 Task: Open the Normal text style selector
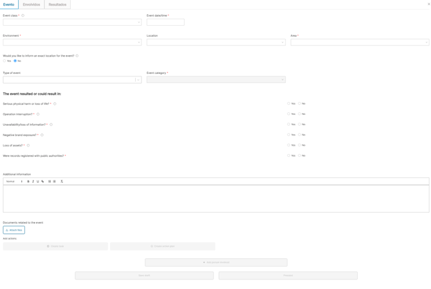pos(14,182)
